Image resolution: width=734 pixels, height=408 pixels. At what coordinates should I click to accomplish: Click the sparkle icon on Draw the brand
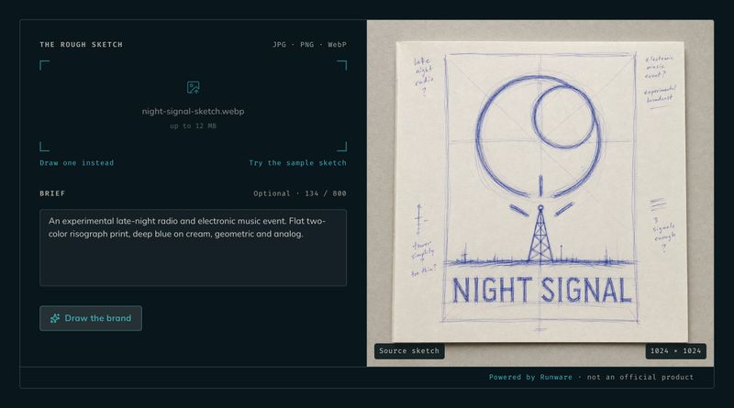(55, 318)
